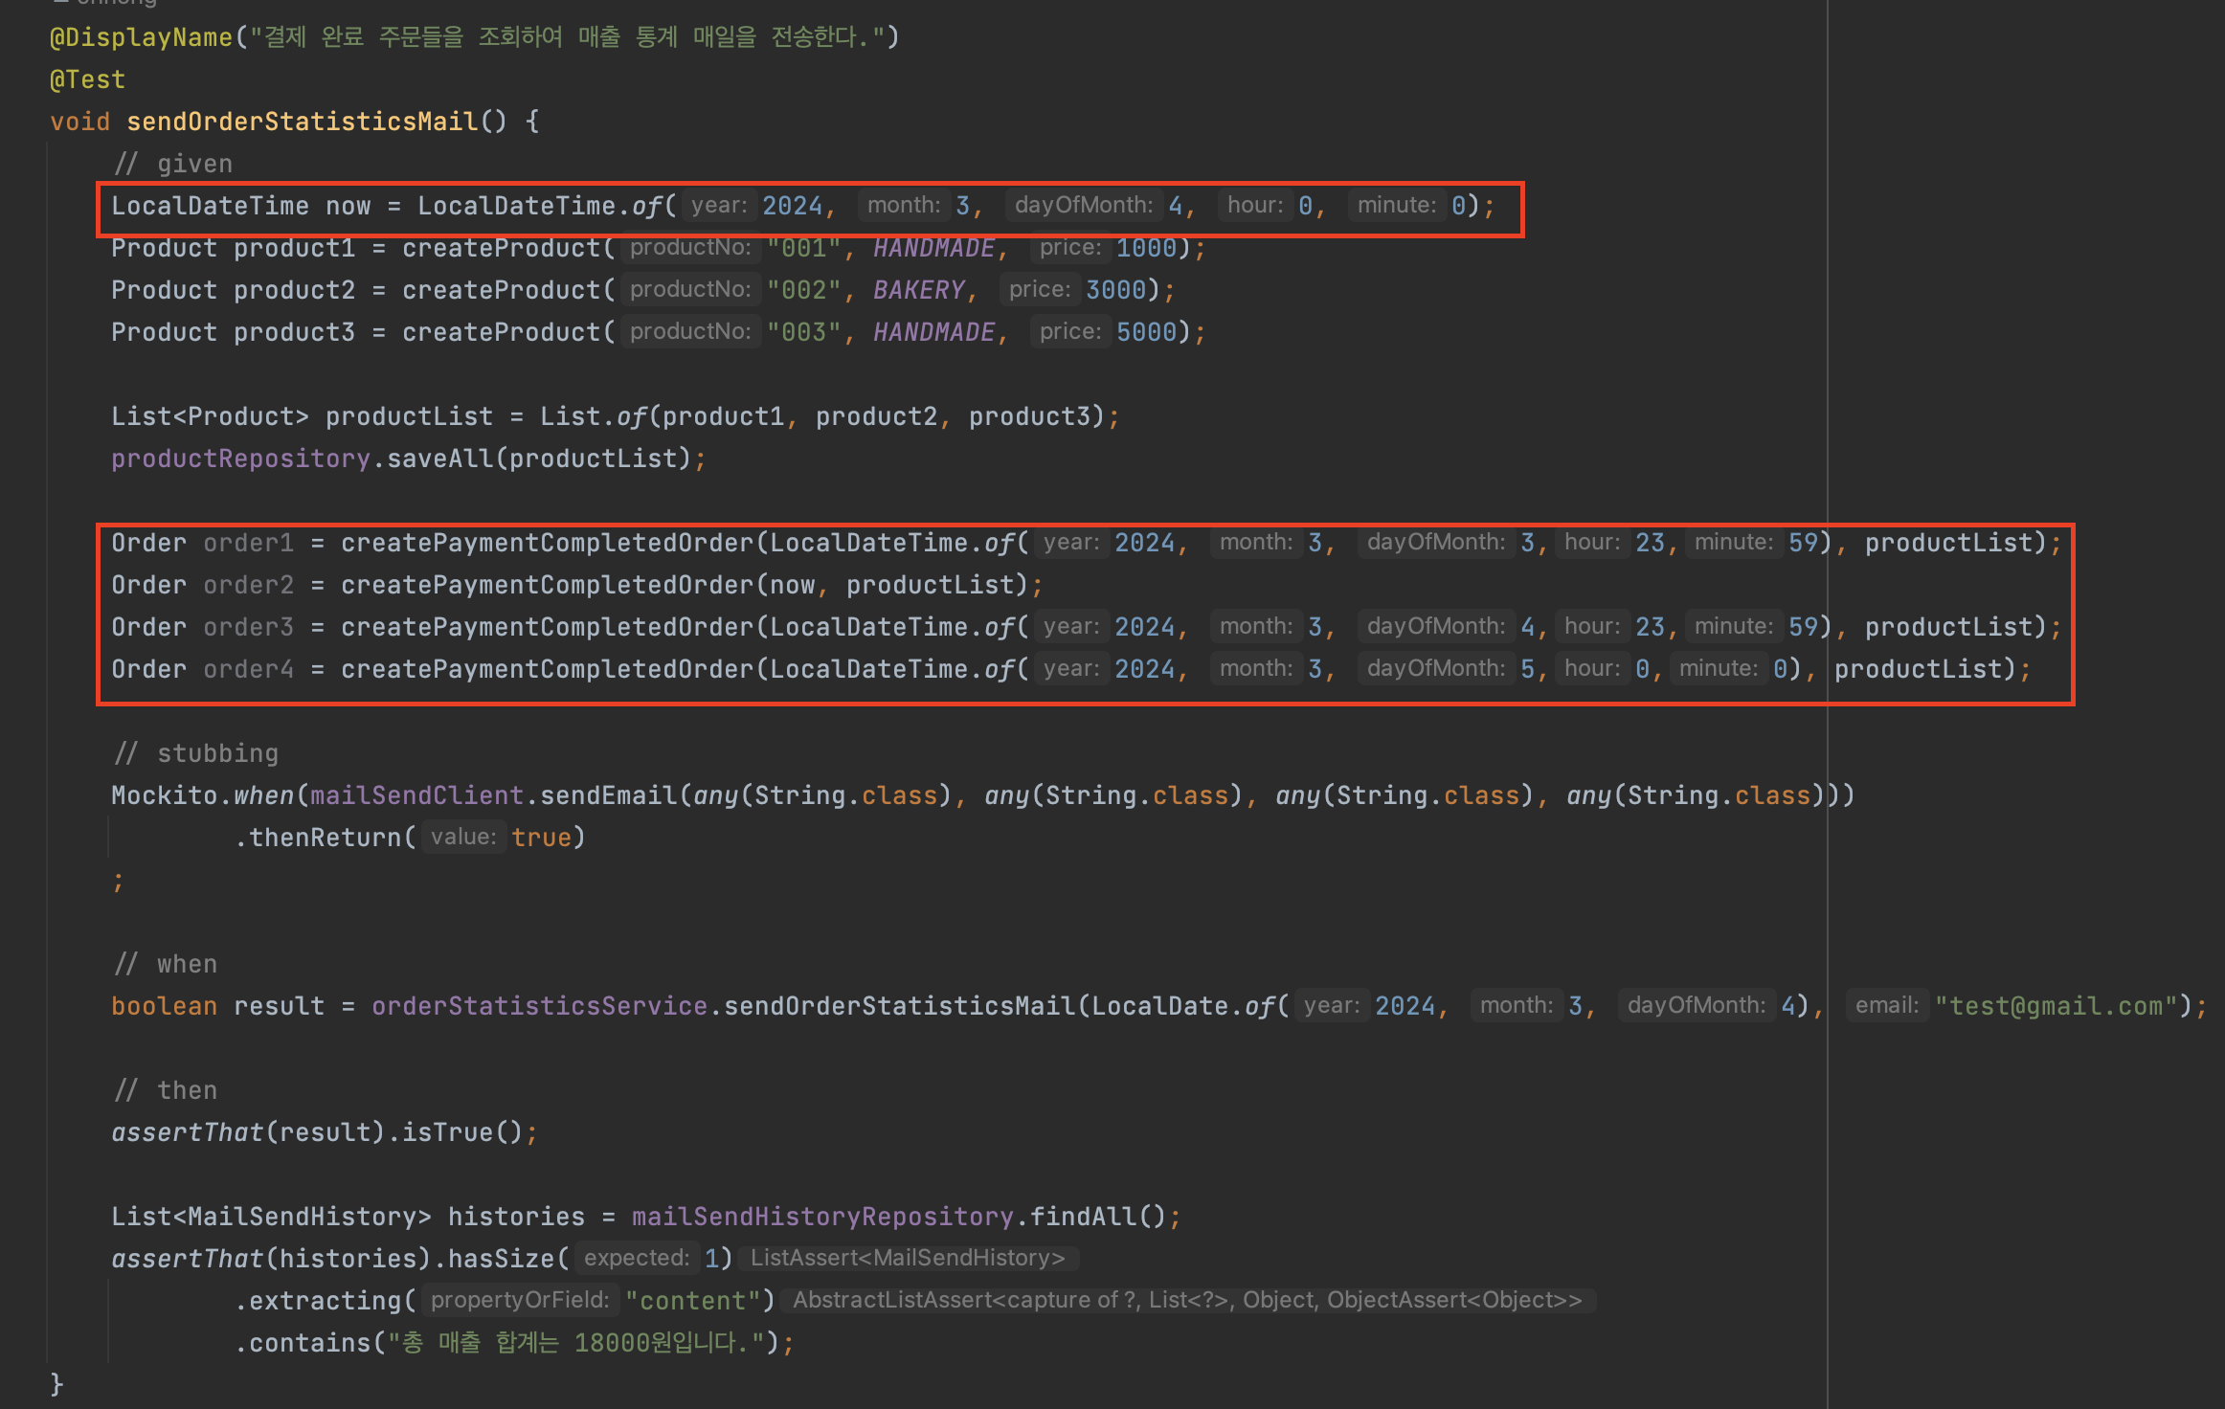
Task: Click the @DisplayName annotation
Action: pyautogui.click(x=140, y=37)
